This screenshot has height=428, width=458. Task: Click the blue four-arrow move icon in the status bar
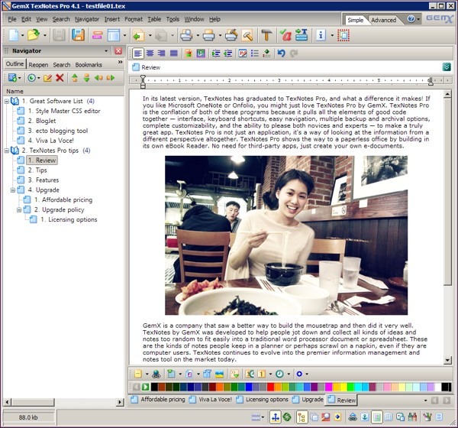click(275, 417)
